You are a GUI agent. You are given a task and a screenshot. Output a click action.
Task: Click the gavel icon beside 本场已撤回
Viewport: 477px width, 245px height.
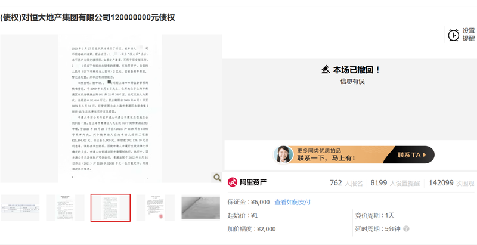(326, 70)
